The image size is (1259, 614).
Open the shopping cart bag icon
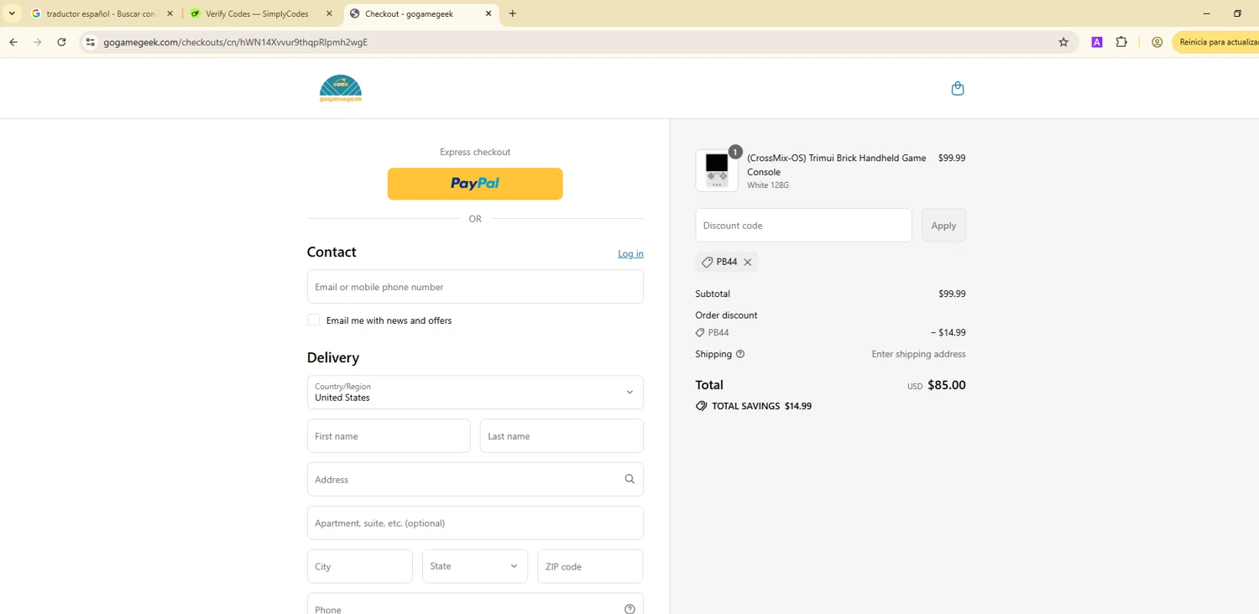coord(958,88)
